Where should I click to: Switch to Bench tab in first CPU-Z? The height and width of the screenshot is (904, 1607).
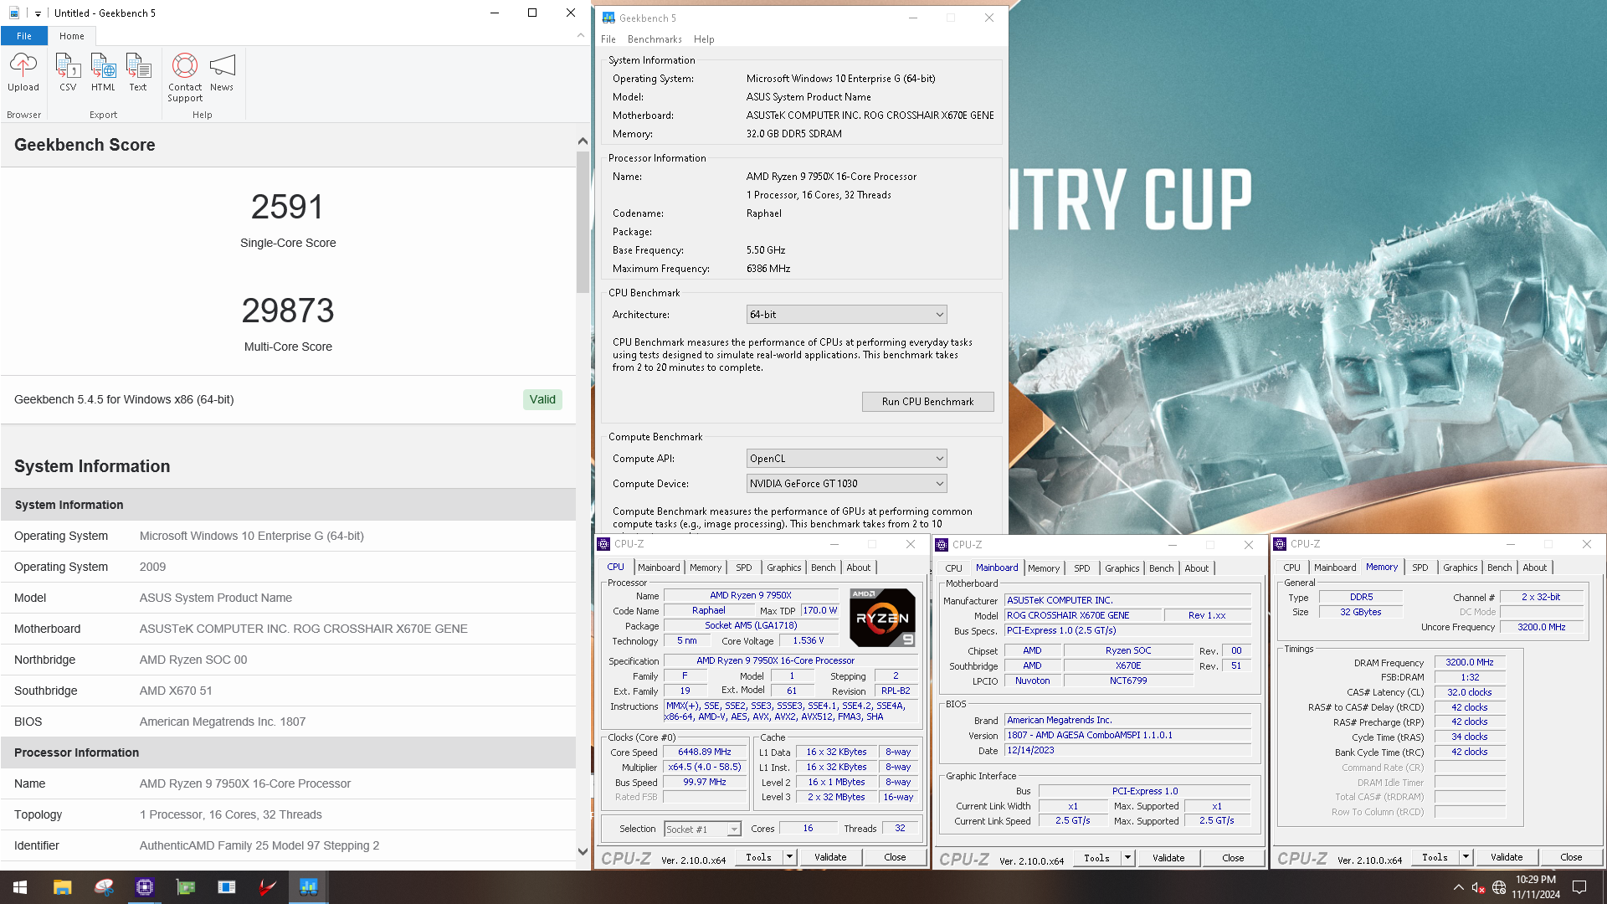click(x=824, y=568)
